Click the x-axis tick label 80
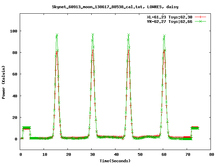This screenshot has height=164, width=218. point(212,154)
